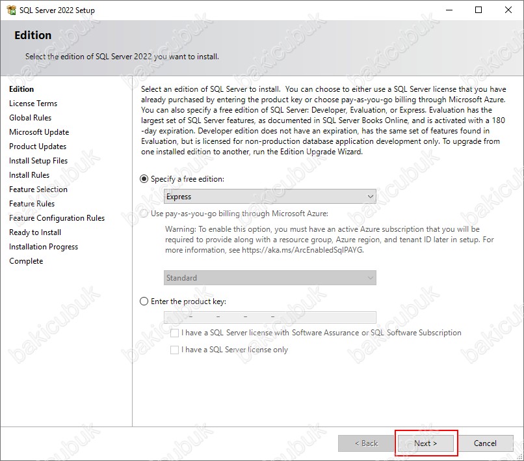The width and height of the screenshot is (524, 461).
Task: Select the License Terms step
Action: click(x=33, y=104)
